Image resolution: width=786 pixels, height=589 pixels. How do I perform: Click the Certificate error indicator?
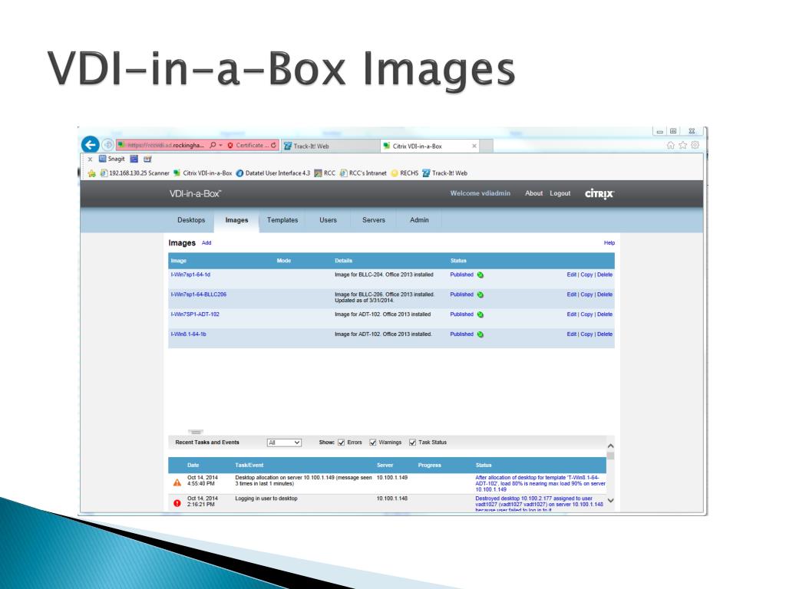(248, 145)
